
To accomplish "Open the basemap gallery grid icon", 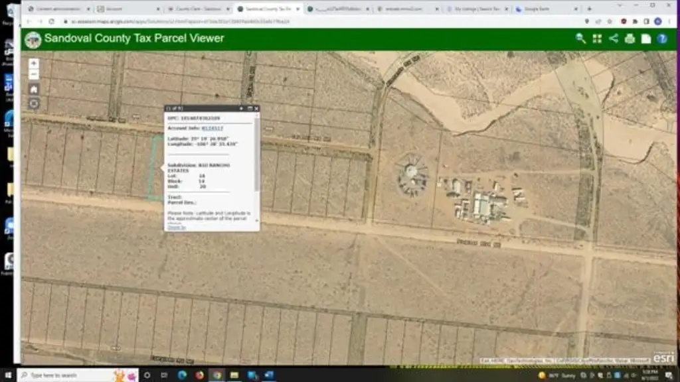I will click(597, 38).
